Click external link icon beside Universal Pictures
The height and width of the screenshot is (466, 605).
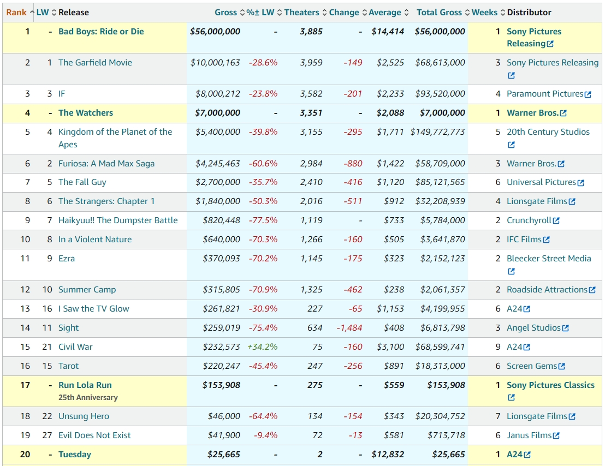pos(580,183)
